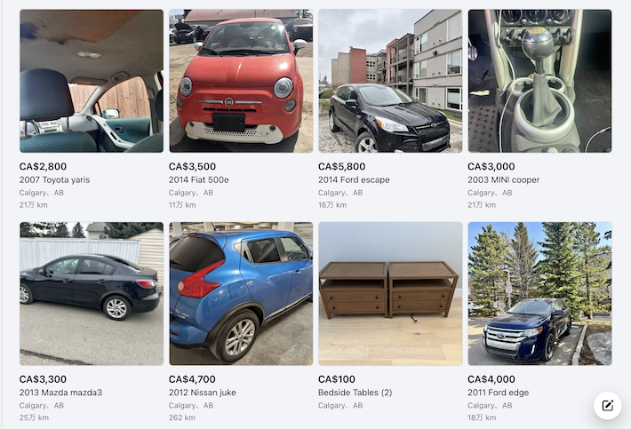The height and width of the screenshot is (429, 631).
Task: Click the compose new message pencil icon
Action: pos(607,405)
